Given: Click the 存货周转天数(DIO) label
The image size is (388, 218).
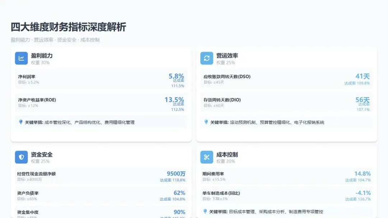Looking at the screenshot, I should tap(222, 100).
